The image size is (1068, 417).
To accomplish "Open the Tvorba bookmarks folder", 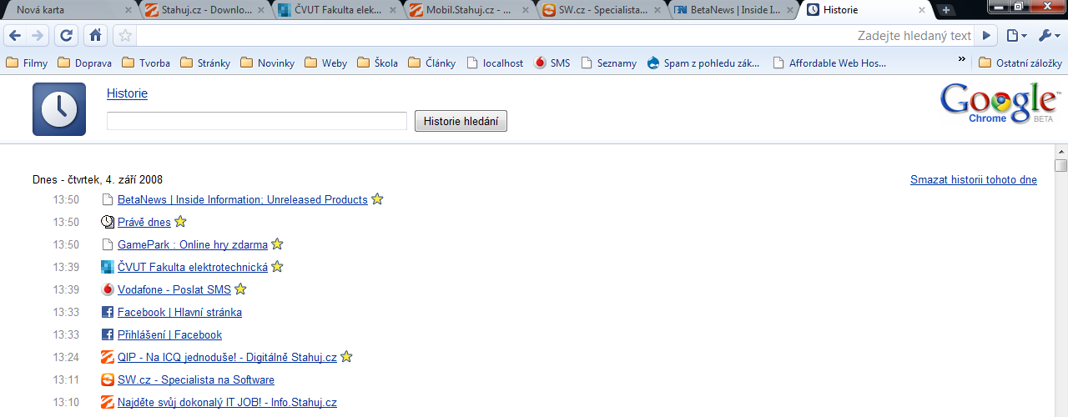I will [146, 63].
